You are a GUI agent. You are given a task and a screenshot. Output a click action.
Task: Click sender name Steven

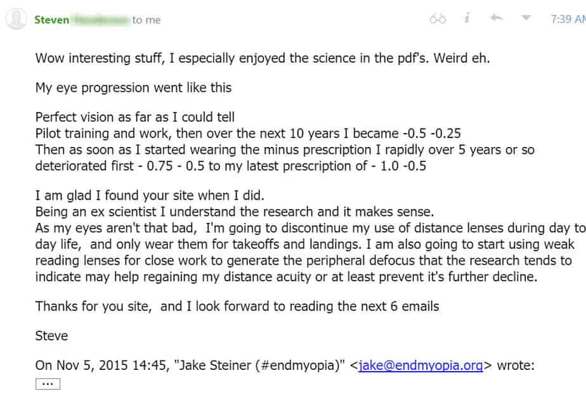(52, 20)
